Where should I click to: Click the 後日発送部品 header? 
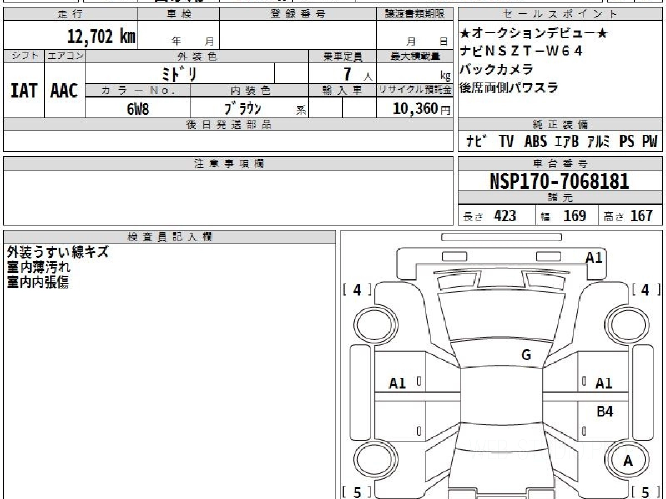tap(228, 125)
